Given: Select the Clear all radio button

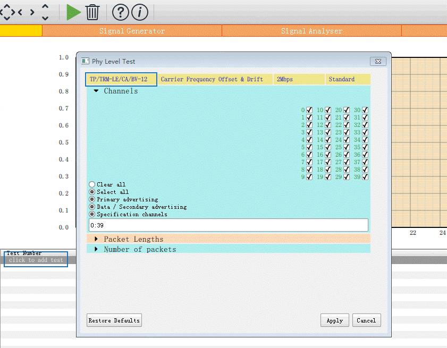Looking at the screenshot, I should click(92, 184).
